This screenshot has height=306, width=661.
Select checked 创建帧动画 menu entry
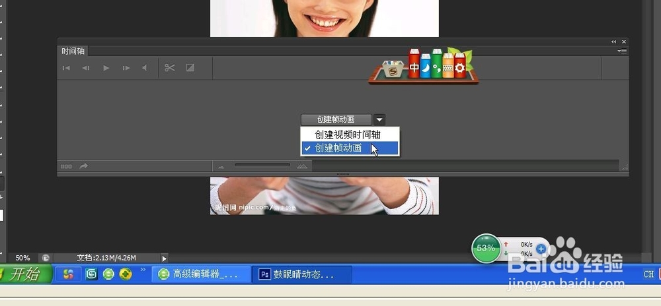350,148
